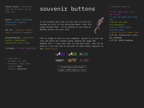144x108 pixels.
Task: Follow the orange common room link in paragraph
Action: click(x=50, y=49)
